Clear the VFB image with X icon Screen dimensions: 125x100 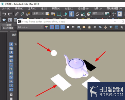point(95,27)
